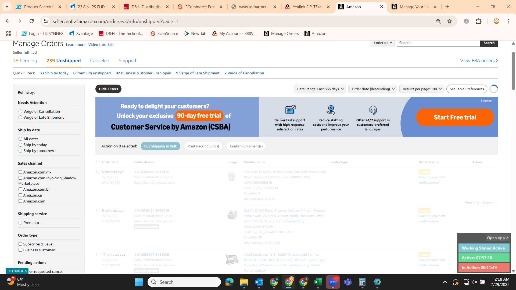Open the D&H - The Technol... bookmark
The image size is (516, 290).
pos(121,34)
